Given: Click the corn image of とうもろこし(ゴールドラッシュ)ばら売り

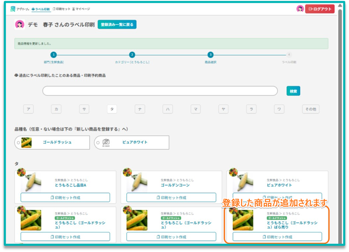Looking at the screenshot, I should (243, 220).
